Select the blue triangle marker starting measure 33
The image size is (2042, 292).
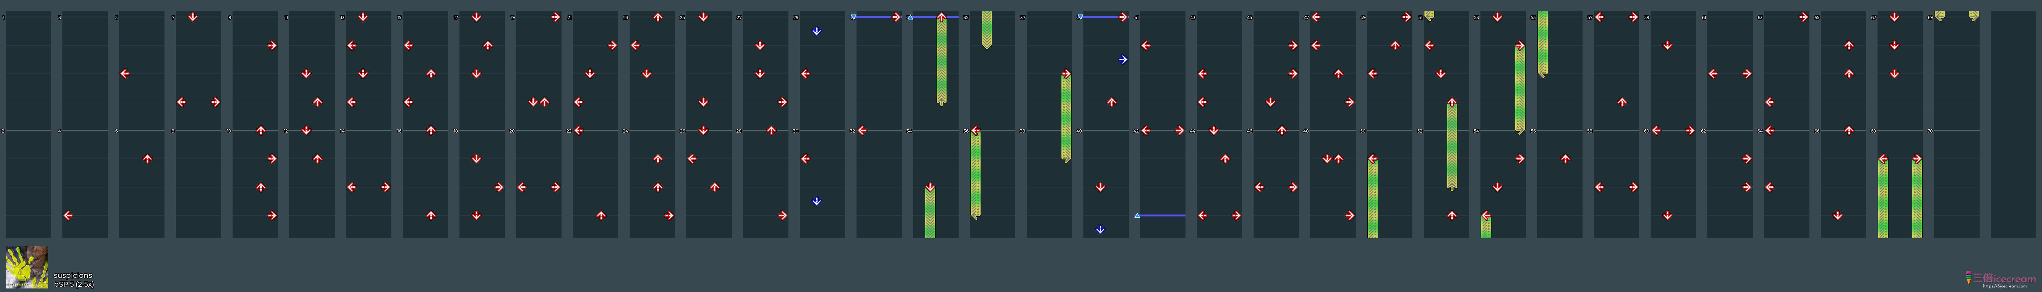910,17
